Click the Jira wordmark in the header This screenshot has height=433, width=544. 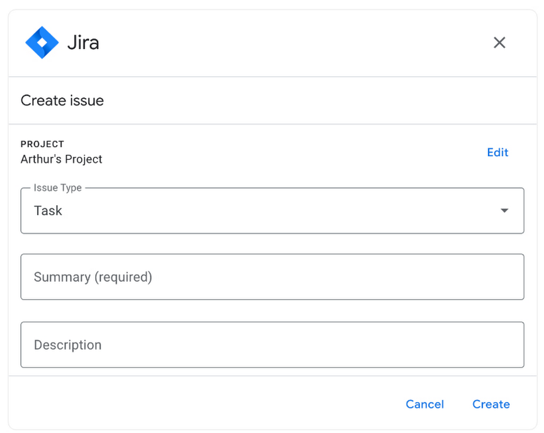(x=83, y=42)
